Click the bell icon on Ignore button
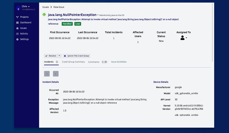 [65, 56]
